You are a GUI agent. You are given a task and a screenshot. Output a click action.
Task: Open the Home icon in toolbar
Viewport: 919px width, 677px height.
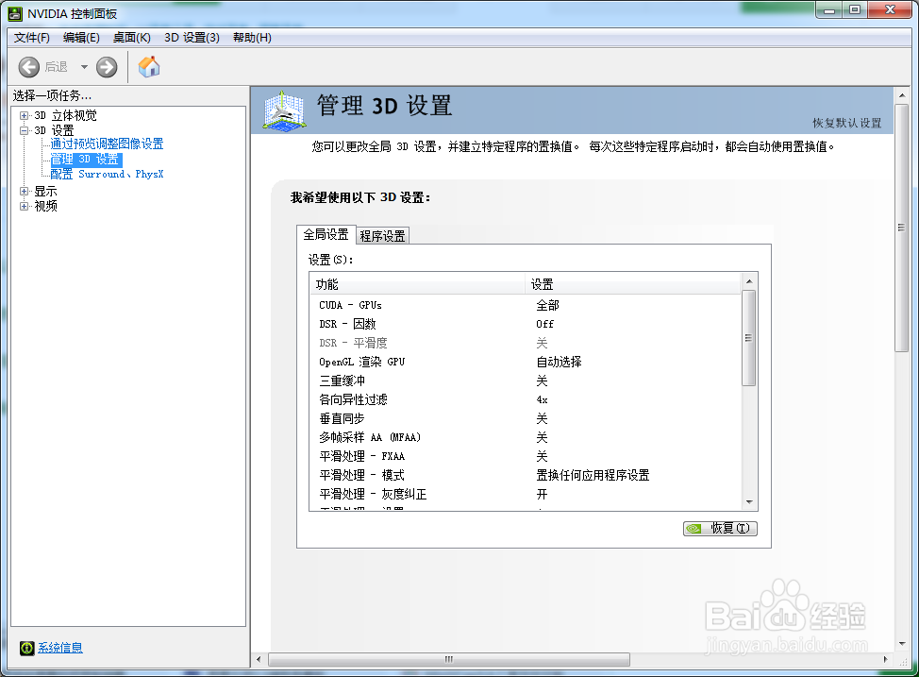click(149, 66)
